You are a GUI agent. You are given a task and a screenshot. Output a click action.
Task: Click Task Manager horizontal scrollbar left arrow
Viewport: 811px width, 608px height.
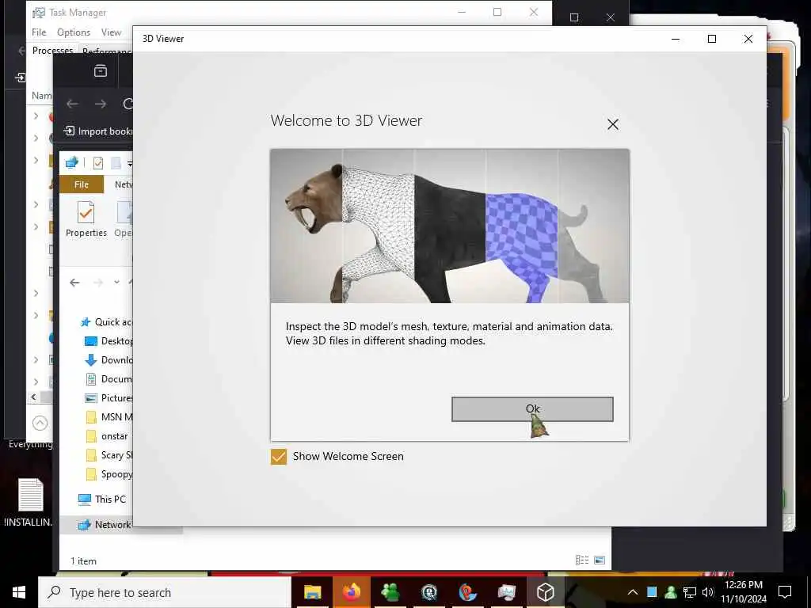coord(33,397)
